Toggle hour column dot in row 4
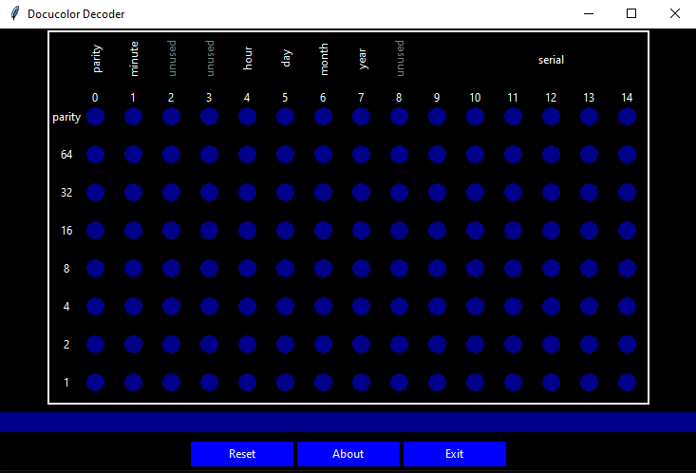696x473 pixels. (247, 307)
